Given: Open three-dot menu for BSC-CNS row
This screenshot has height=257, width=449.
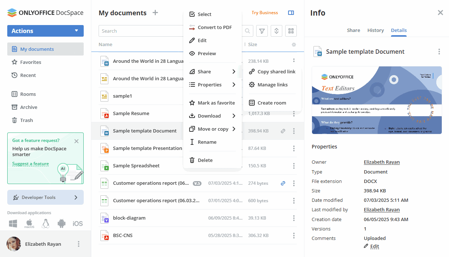Looking at the screenshot, I should click(x=294, y=236).
